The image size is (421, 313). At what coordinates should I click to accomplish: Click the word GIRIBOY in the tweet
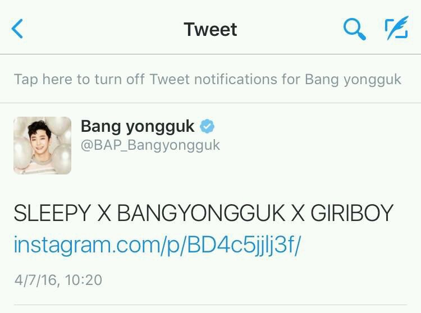tap(352, 213)
